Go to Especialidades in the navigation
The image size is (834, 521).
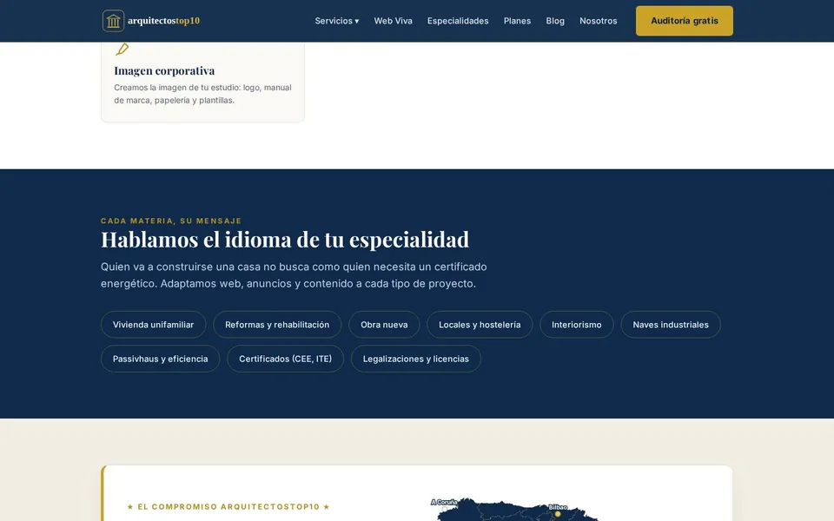coord(458,21)
